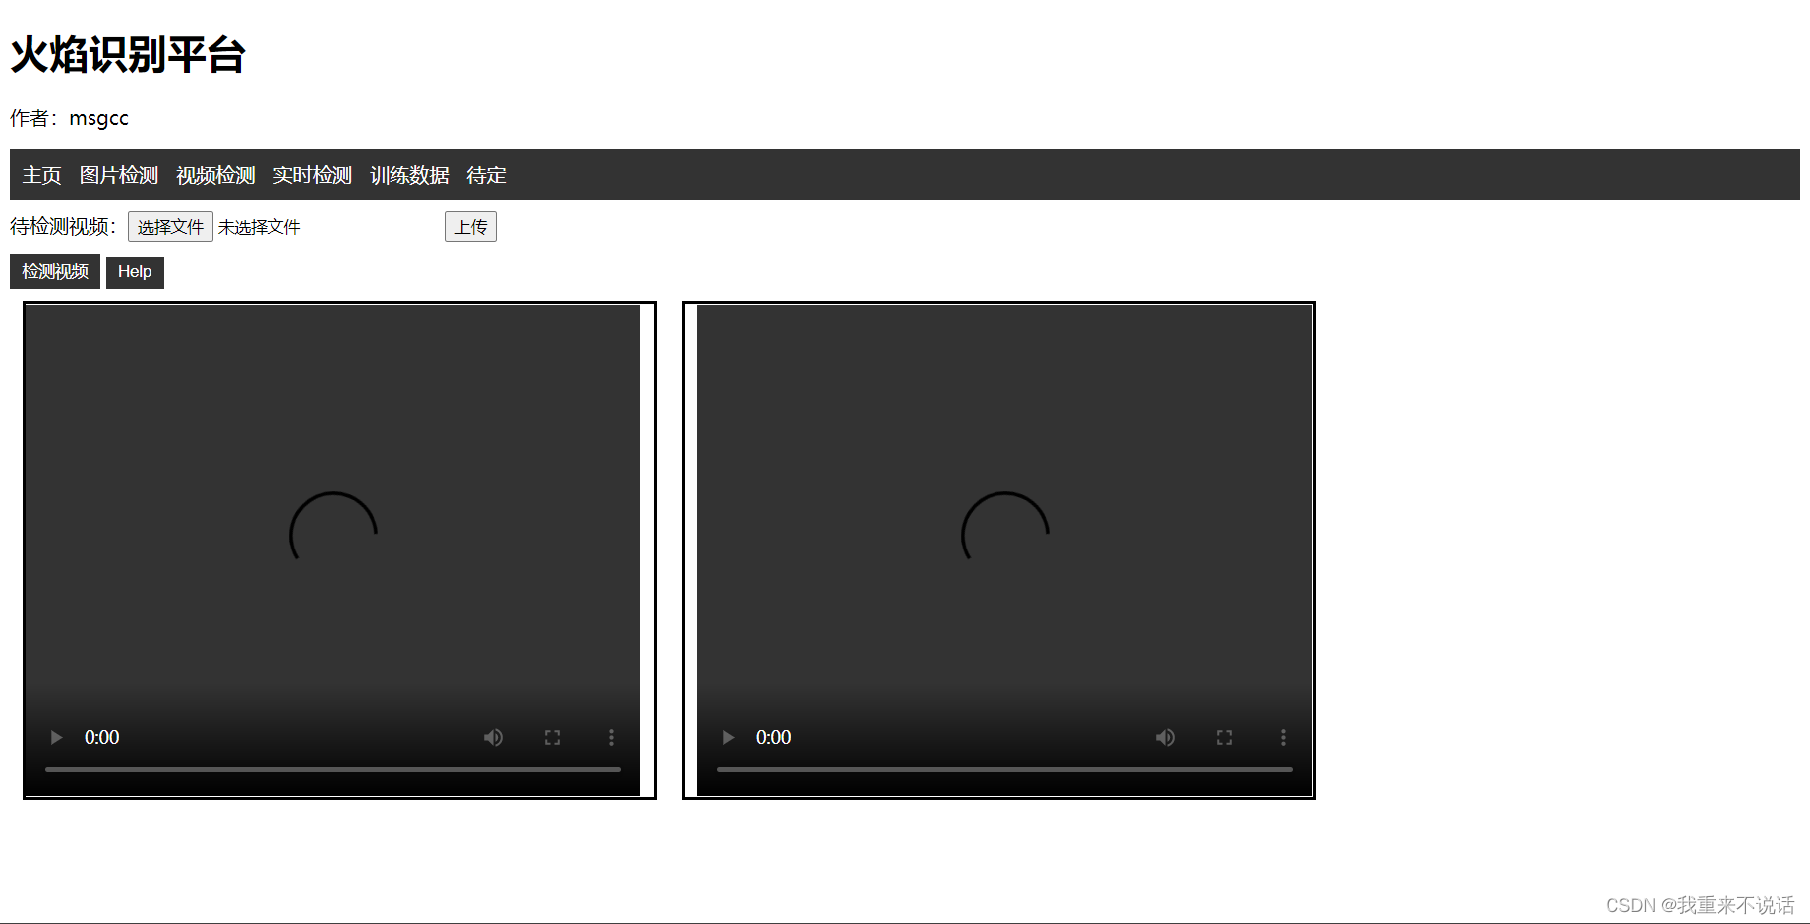Open the Help button
Image resolution: width=1810 pixels, height=924 pixels.
[135, 272]
